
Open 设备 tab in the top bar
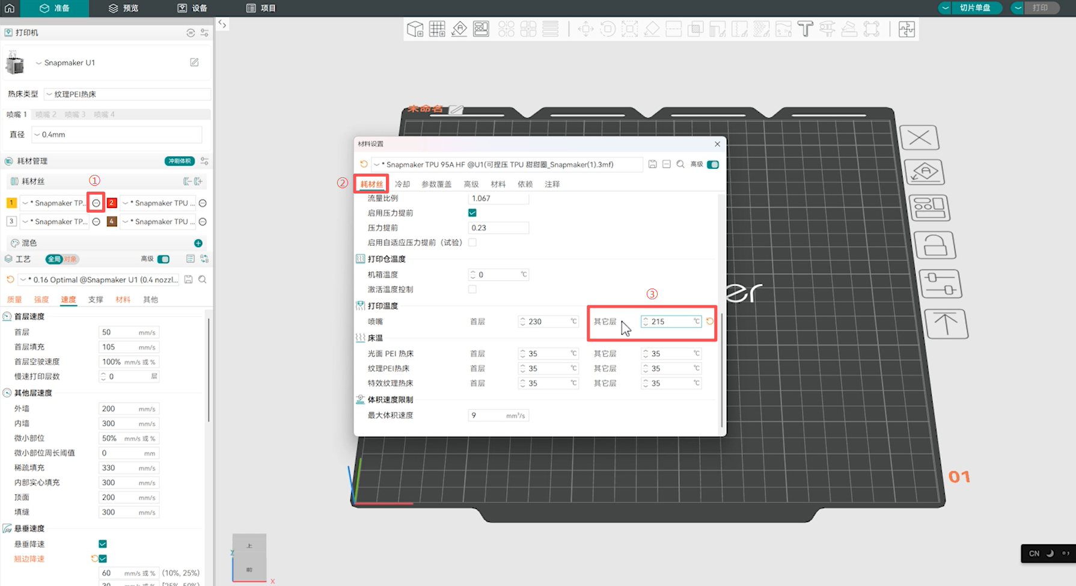[x=192, y=8]
